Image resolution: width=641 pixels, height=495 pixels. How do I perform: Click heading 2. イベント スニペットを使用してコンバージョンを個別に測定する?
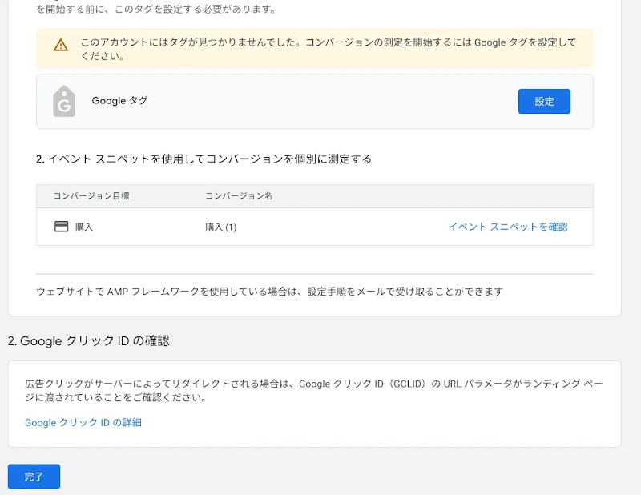[204, 159]
